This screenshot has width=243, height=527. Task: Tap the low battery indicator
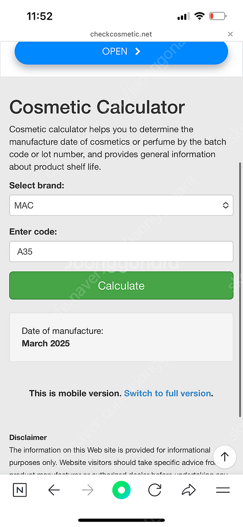217,16
